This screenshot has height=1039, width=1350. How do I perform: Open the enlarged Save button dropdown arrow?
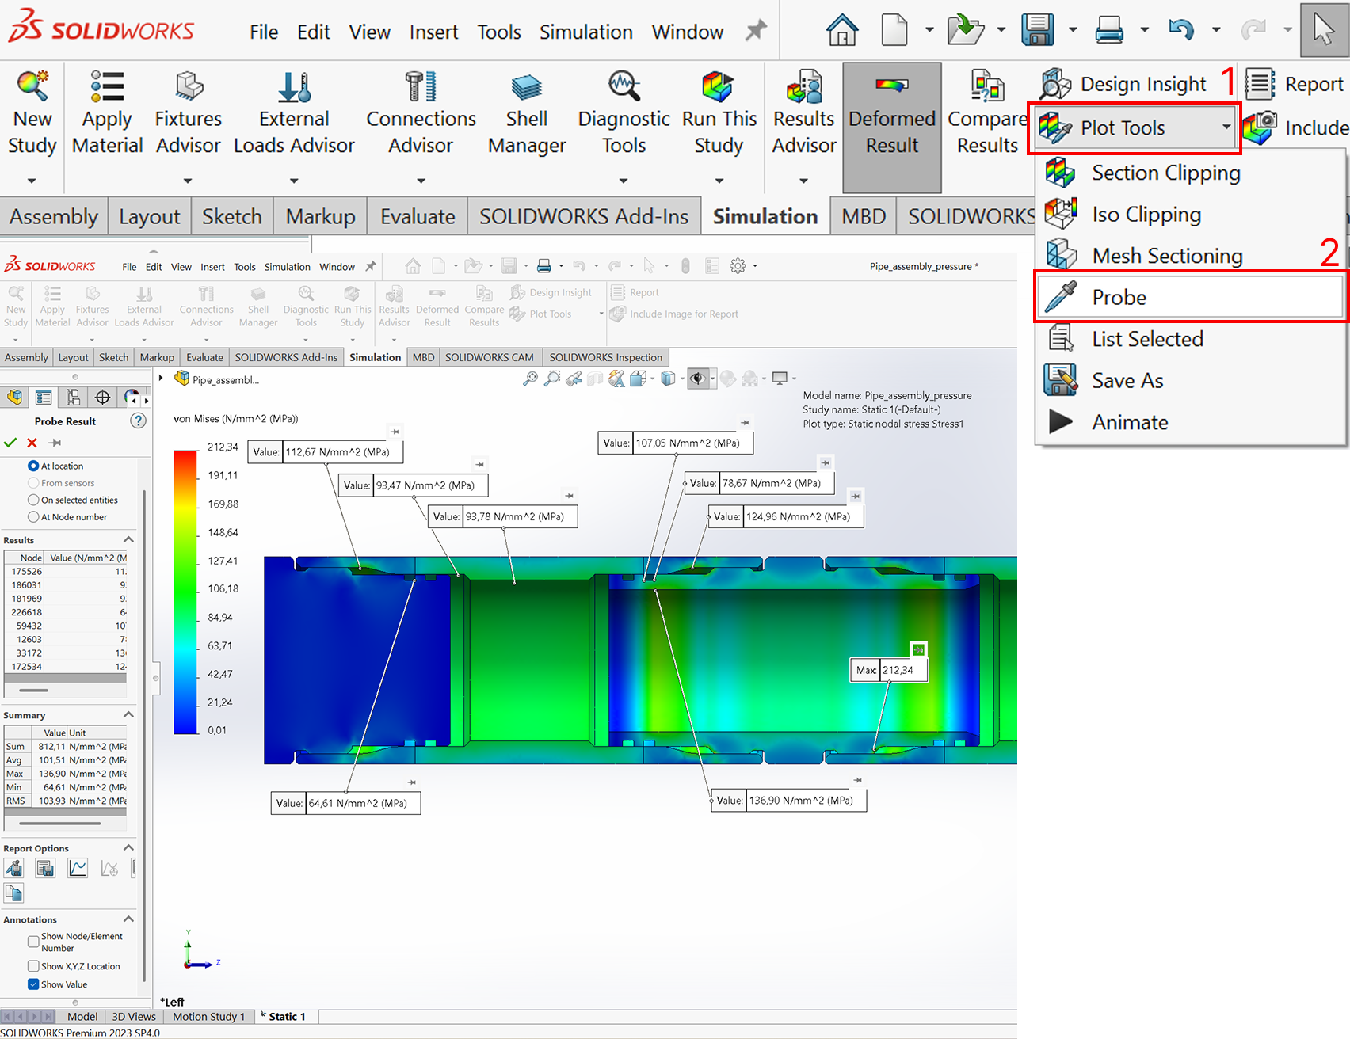pyautogui.click(x=1073, y=30)
